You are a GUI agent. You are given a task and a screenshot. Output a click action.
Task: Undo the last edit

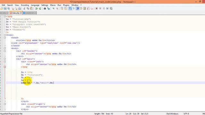click(x=36, y=9)
